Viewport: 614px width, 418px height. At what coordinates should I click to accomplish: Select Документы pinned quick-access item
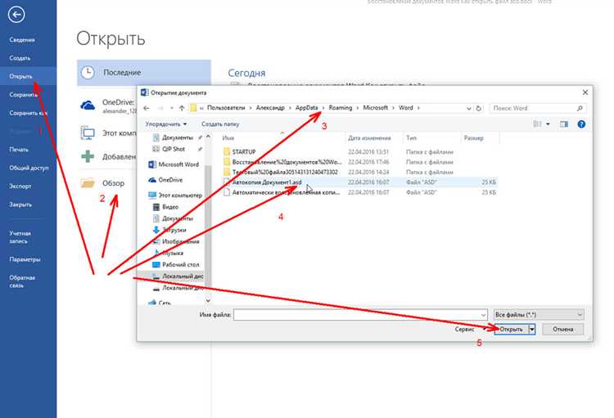tap(178, 137)
